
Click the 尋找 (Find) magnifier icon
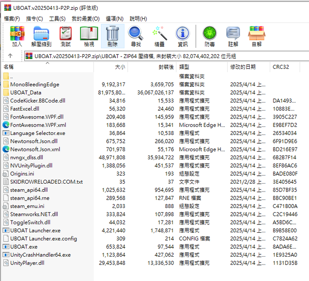(x=136, y=36)
